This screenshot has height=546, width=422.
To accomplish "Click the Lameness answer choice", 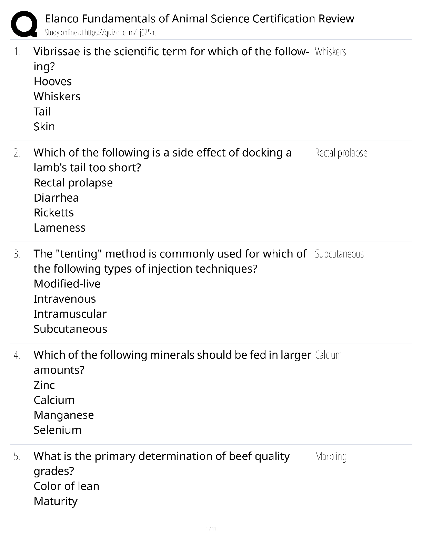I will coord(60,228).
